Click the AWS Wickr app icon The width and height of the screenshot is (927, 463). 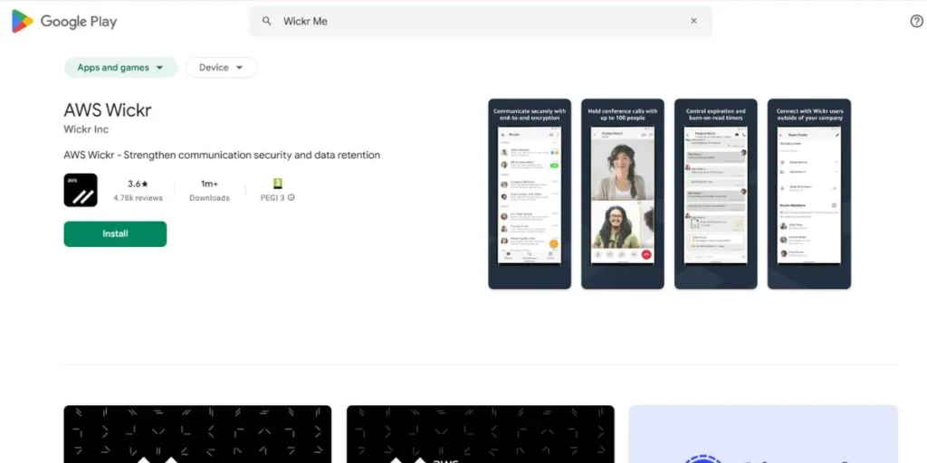click(x=81, y=190)
